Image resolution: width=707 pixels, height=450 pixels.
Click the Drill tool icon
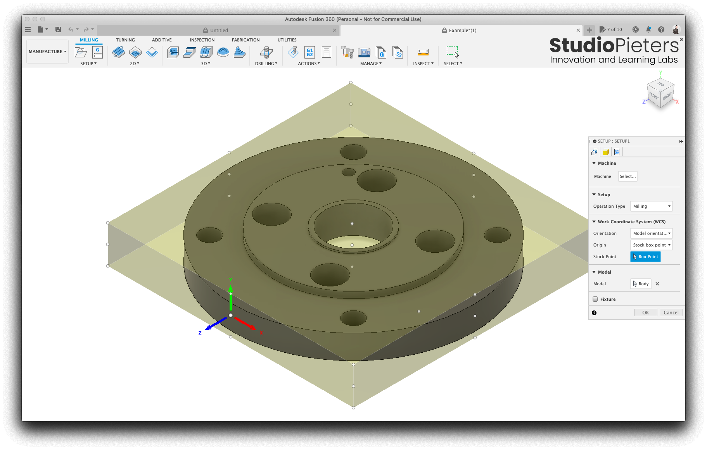click(266, 52)
